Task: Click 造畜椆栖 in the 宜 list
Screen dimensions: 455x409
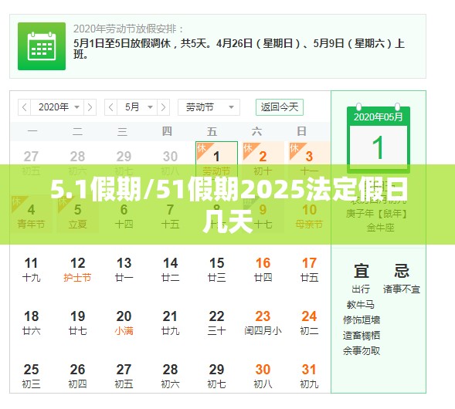Action: [x=362, y=336]
